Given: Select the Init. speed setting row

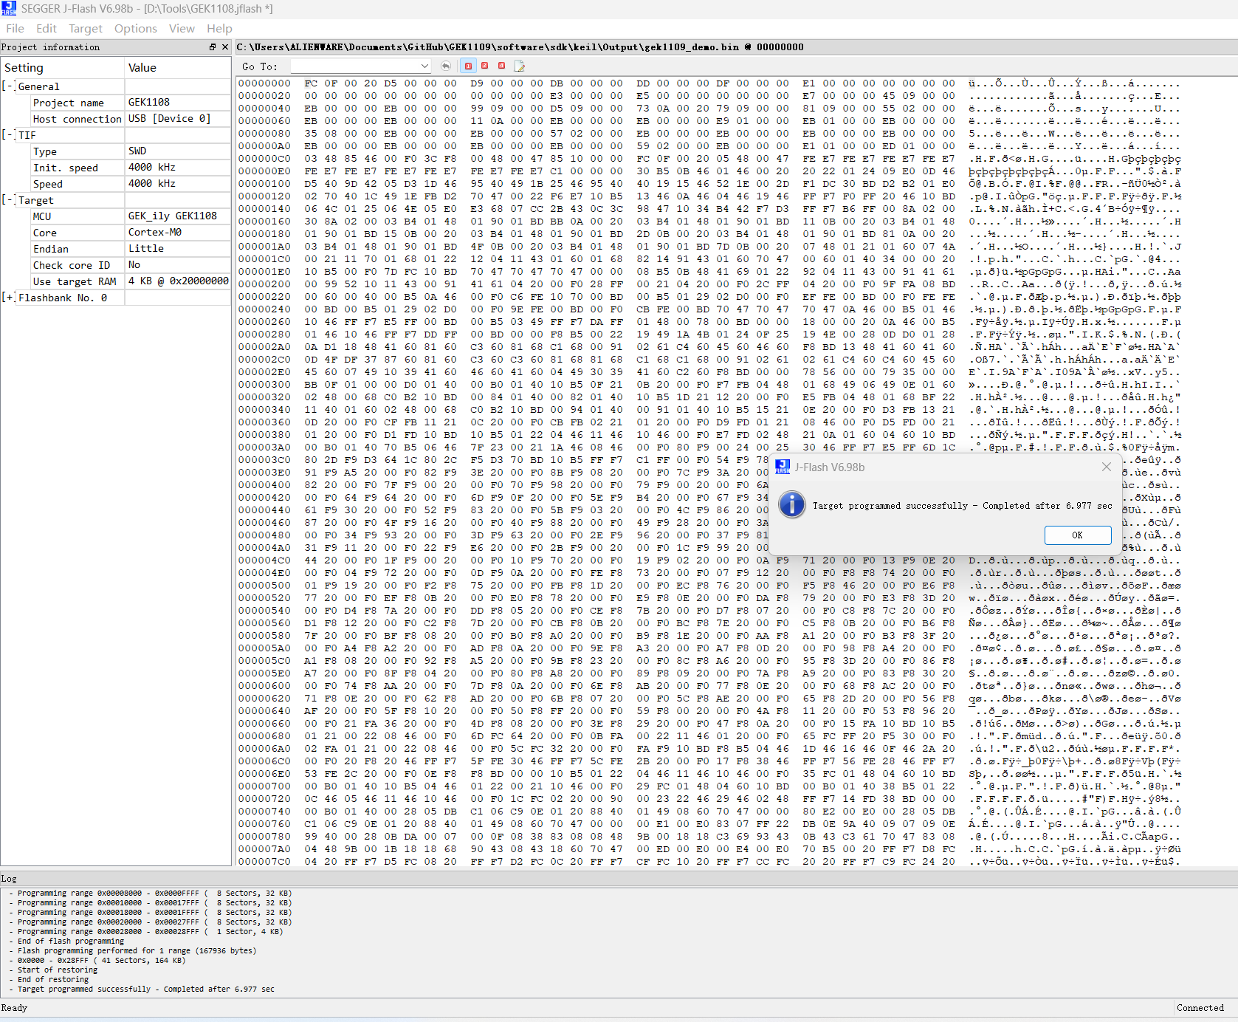Looking at the screenshot, I should click(116, 168).
